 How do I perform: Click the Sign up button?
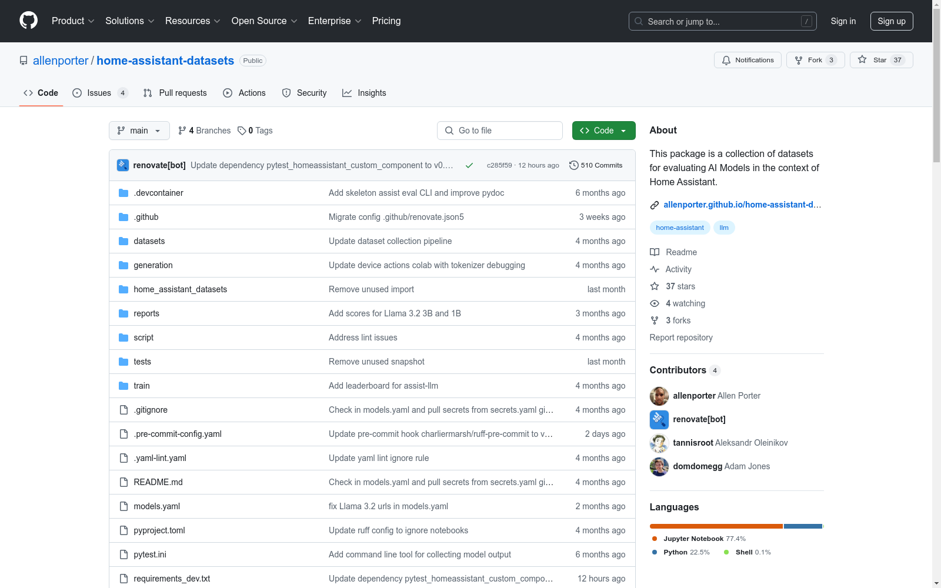click(x=892, y=21)
